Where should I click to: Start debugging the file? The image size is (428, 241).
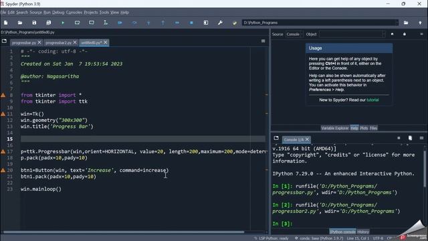(x=120, y=23)
